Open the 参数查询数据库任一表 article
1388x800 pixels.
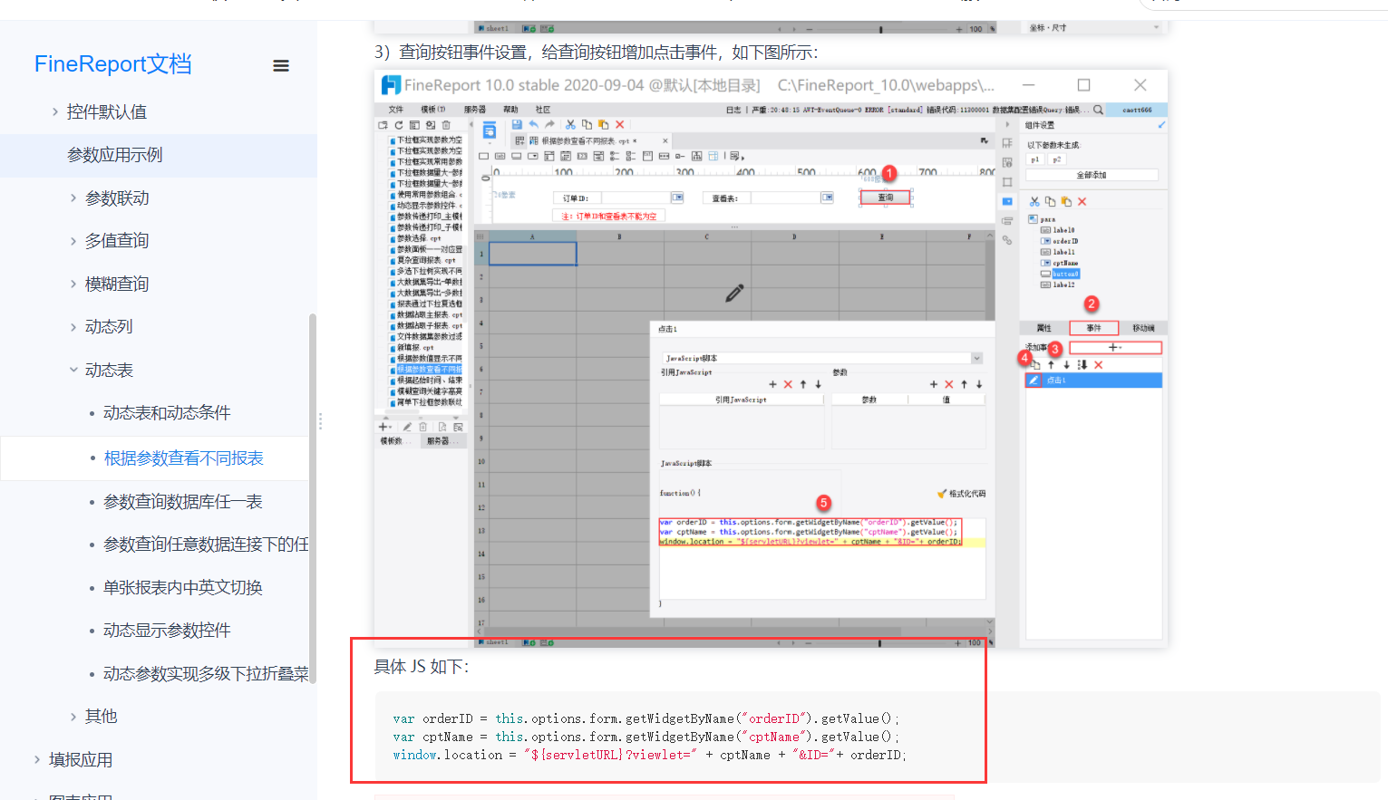click(183, 501)
